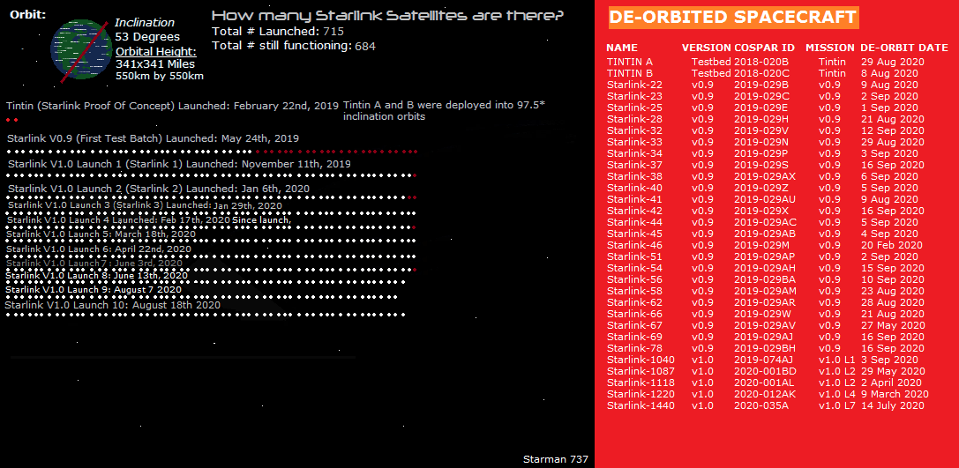Click 'Starlink V1.0 Launch 2' Jan 6th line
Viewport: 959px width, 468px height.
(x=159, y=189)
